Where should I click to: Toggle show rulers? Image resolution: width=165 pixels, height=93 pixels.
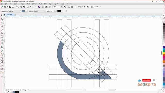coord(69,7)
